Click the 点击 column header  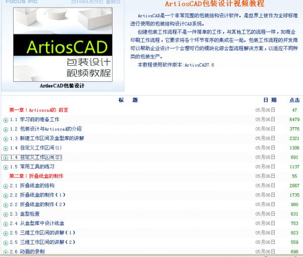coord(294,100)
